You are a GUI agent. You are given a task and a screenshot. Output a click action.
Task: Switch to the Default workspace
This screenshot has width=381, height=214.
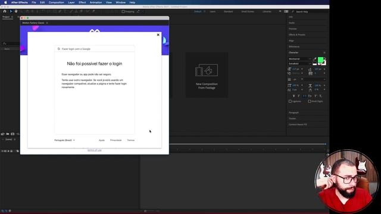pos(198,12)
